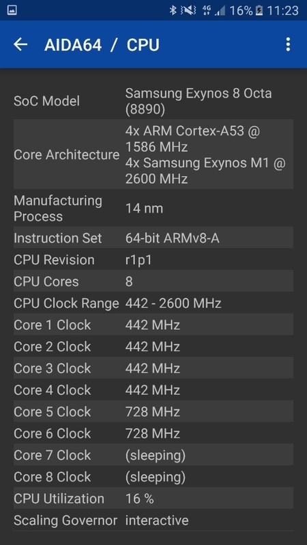This screenshot has height=545, width=307.
Task: Tap the CPU Utilization 16 % row
Action: 153,499
